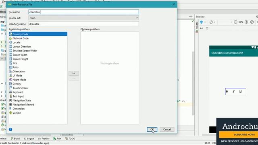Add qualifier with the >> button
This screenshot has width=258, height=145.
(74, 73)
